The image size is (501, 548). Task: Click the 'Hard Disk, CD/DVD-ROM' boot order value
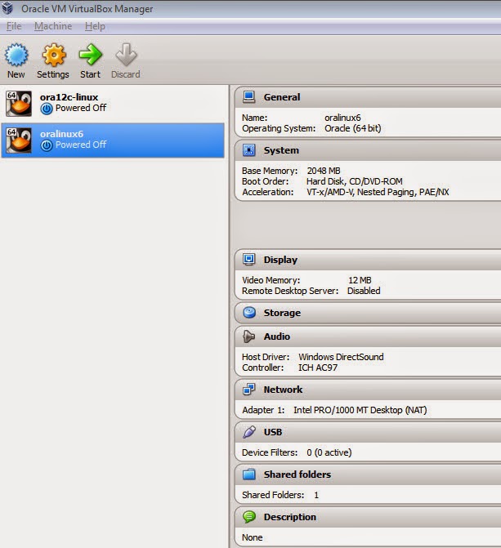coord(355,181)
